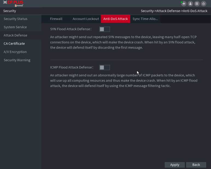Switch to the Firewall tab

click(x=56, y=19)
